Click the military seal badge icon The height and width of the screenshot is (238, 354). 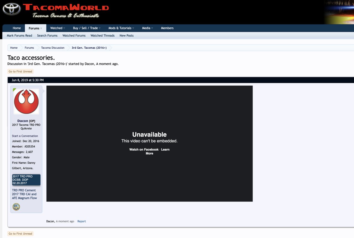pos(16,207)
